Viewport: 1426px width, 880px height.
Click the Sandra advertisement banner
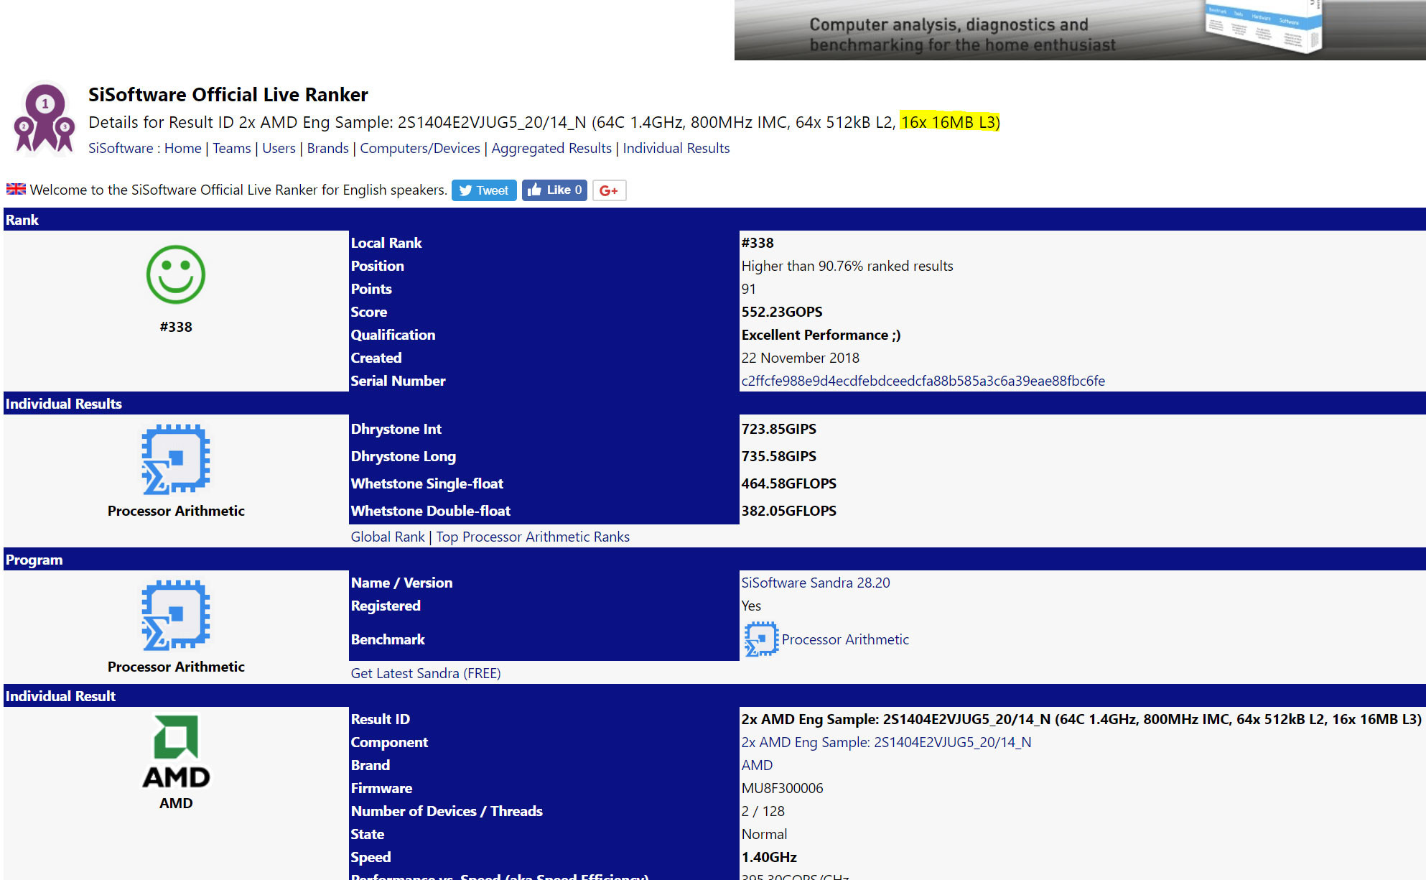[x=1079, y=30]
